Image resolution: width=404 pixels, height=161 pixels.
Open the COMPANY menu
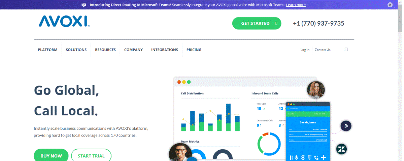(133, 50)
